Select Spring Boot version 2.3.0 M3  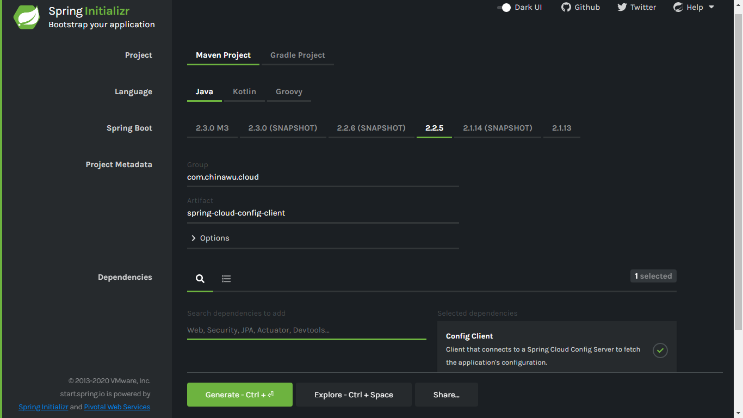[x=212, y=128]
